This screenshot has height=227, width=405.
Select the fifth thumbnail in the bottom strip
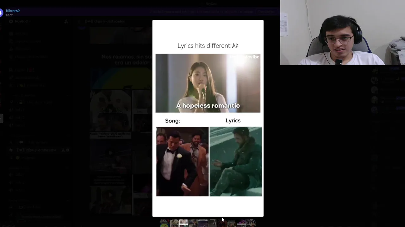point(203,223)
